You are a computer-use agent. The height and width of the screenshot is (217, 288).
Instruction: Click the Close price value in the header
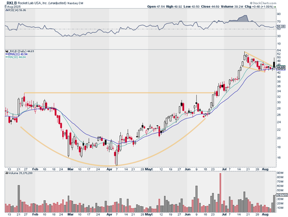215,6
